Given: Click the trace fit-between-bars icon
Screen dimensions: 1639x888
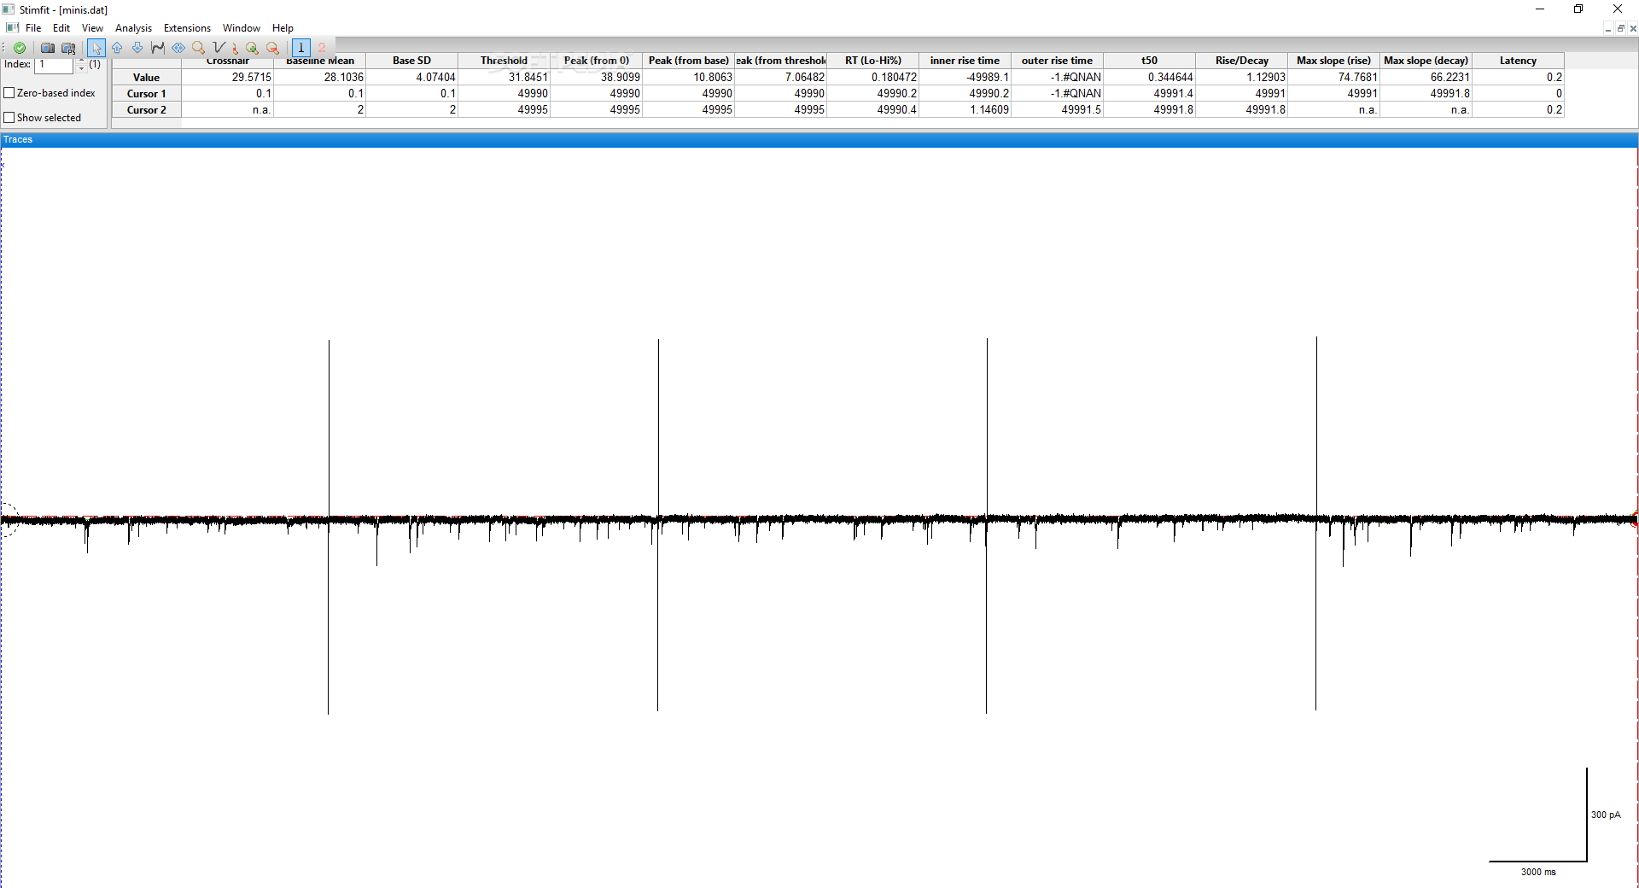Looking at the screenshot, I should tap(158, 48).
